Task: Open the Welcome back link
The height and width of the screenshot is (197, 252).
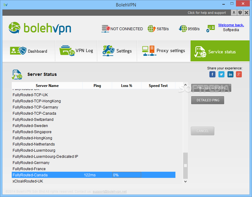Action: click(x=231, y=25)
